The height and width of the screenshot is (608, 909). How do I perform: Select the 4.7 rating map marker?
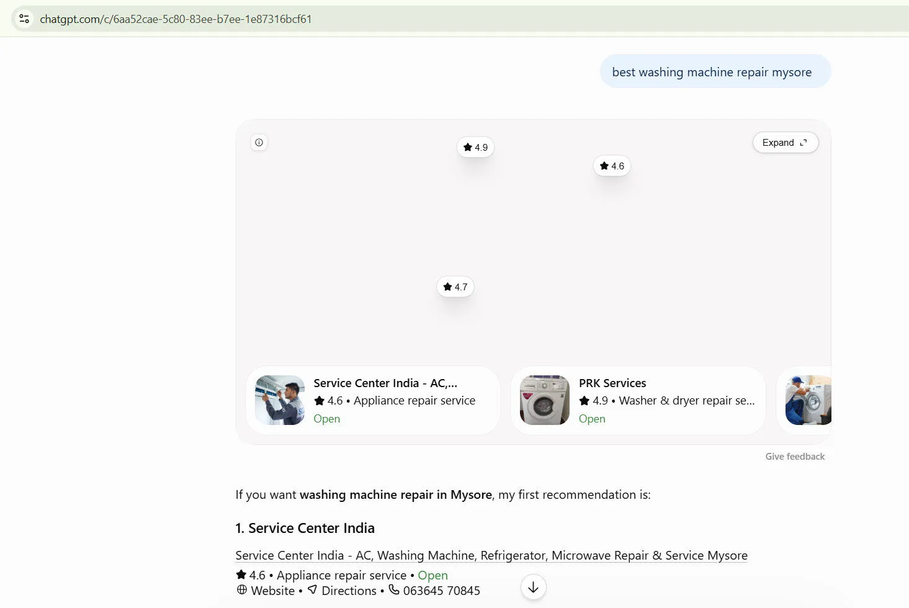[455, 287]
